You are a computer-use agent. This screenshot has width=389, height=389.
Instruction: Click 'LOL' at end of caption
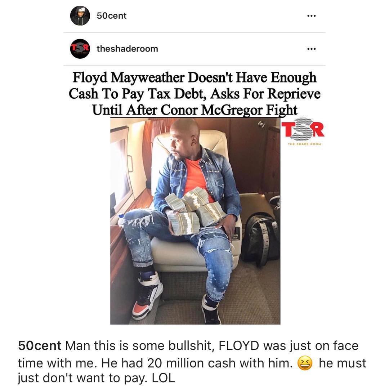163,378
